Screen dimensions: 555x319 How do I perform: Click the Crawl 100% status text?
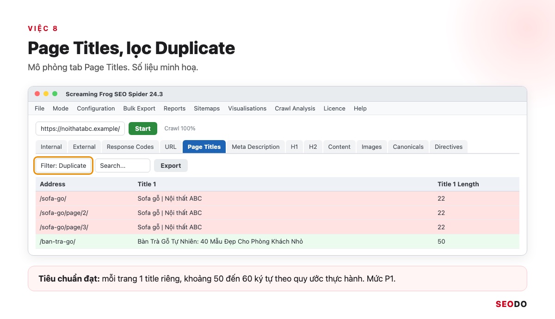[180, 129]
